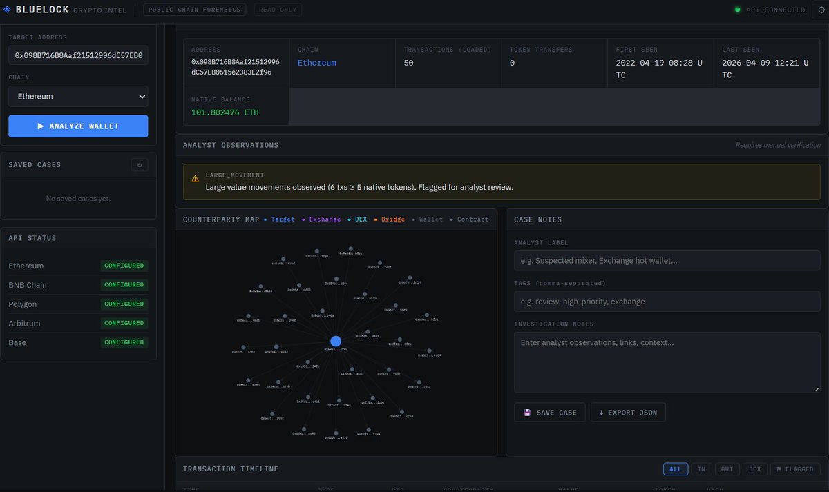Refresh saved cases with the reload icon
The height and width of the screenshot is (492, 829).
click(140, 165)
